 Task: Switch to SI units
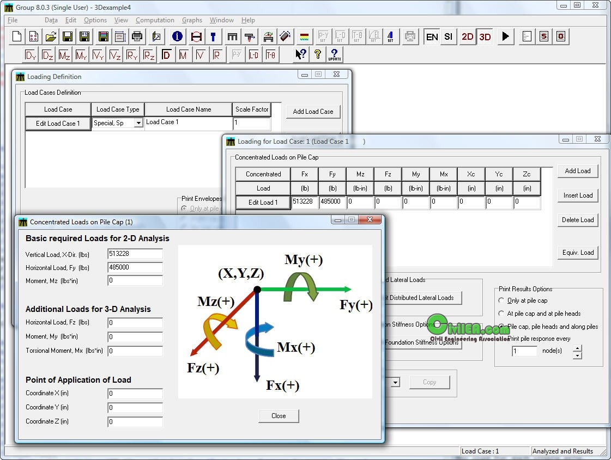pos(448,36)
